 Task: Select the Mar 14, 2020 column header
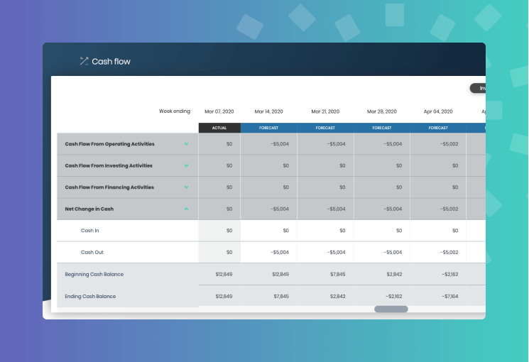[x=268, y=111]
